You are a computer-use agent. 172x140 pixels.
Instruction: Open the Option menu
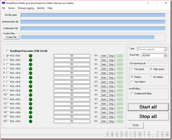(11, 8)
